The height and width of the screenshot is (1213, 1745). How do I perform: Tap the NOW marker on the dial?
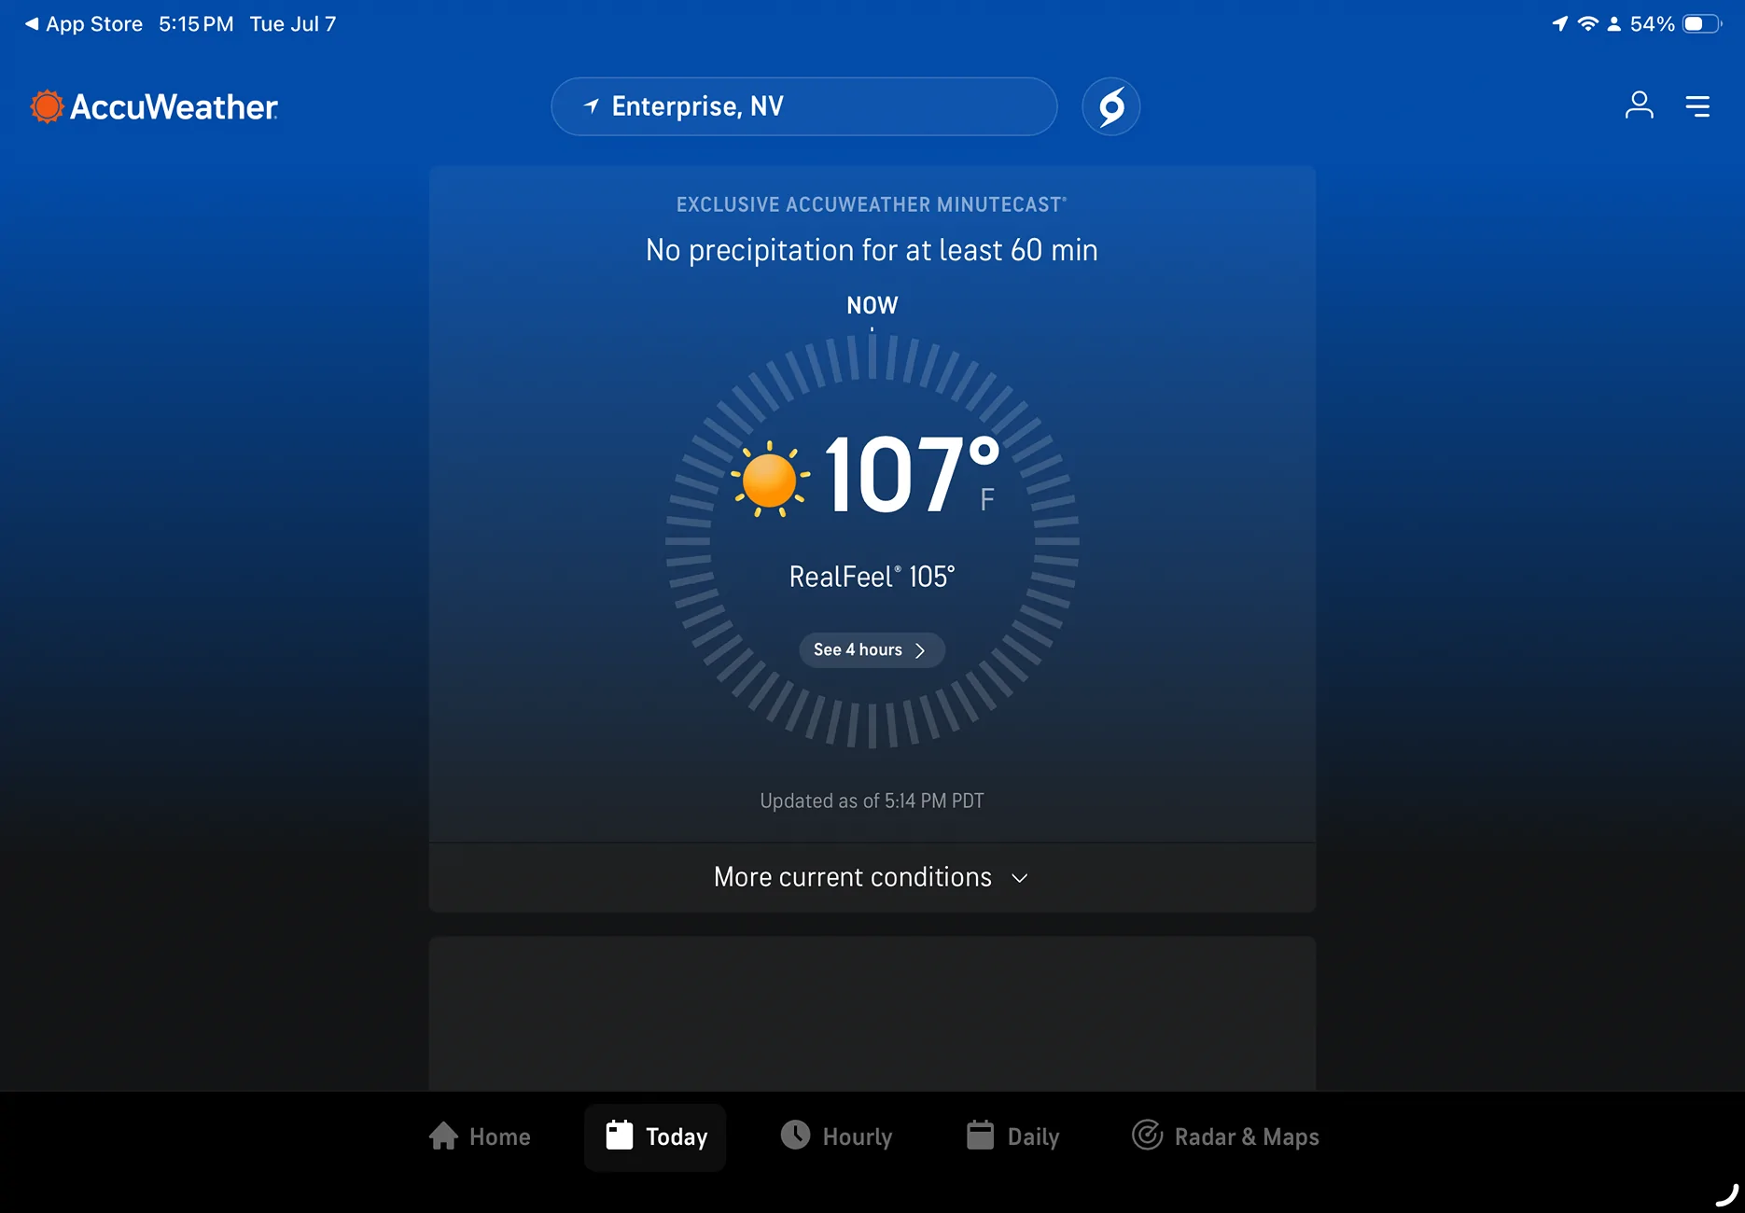(x=872, y=306)
